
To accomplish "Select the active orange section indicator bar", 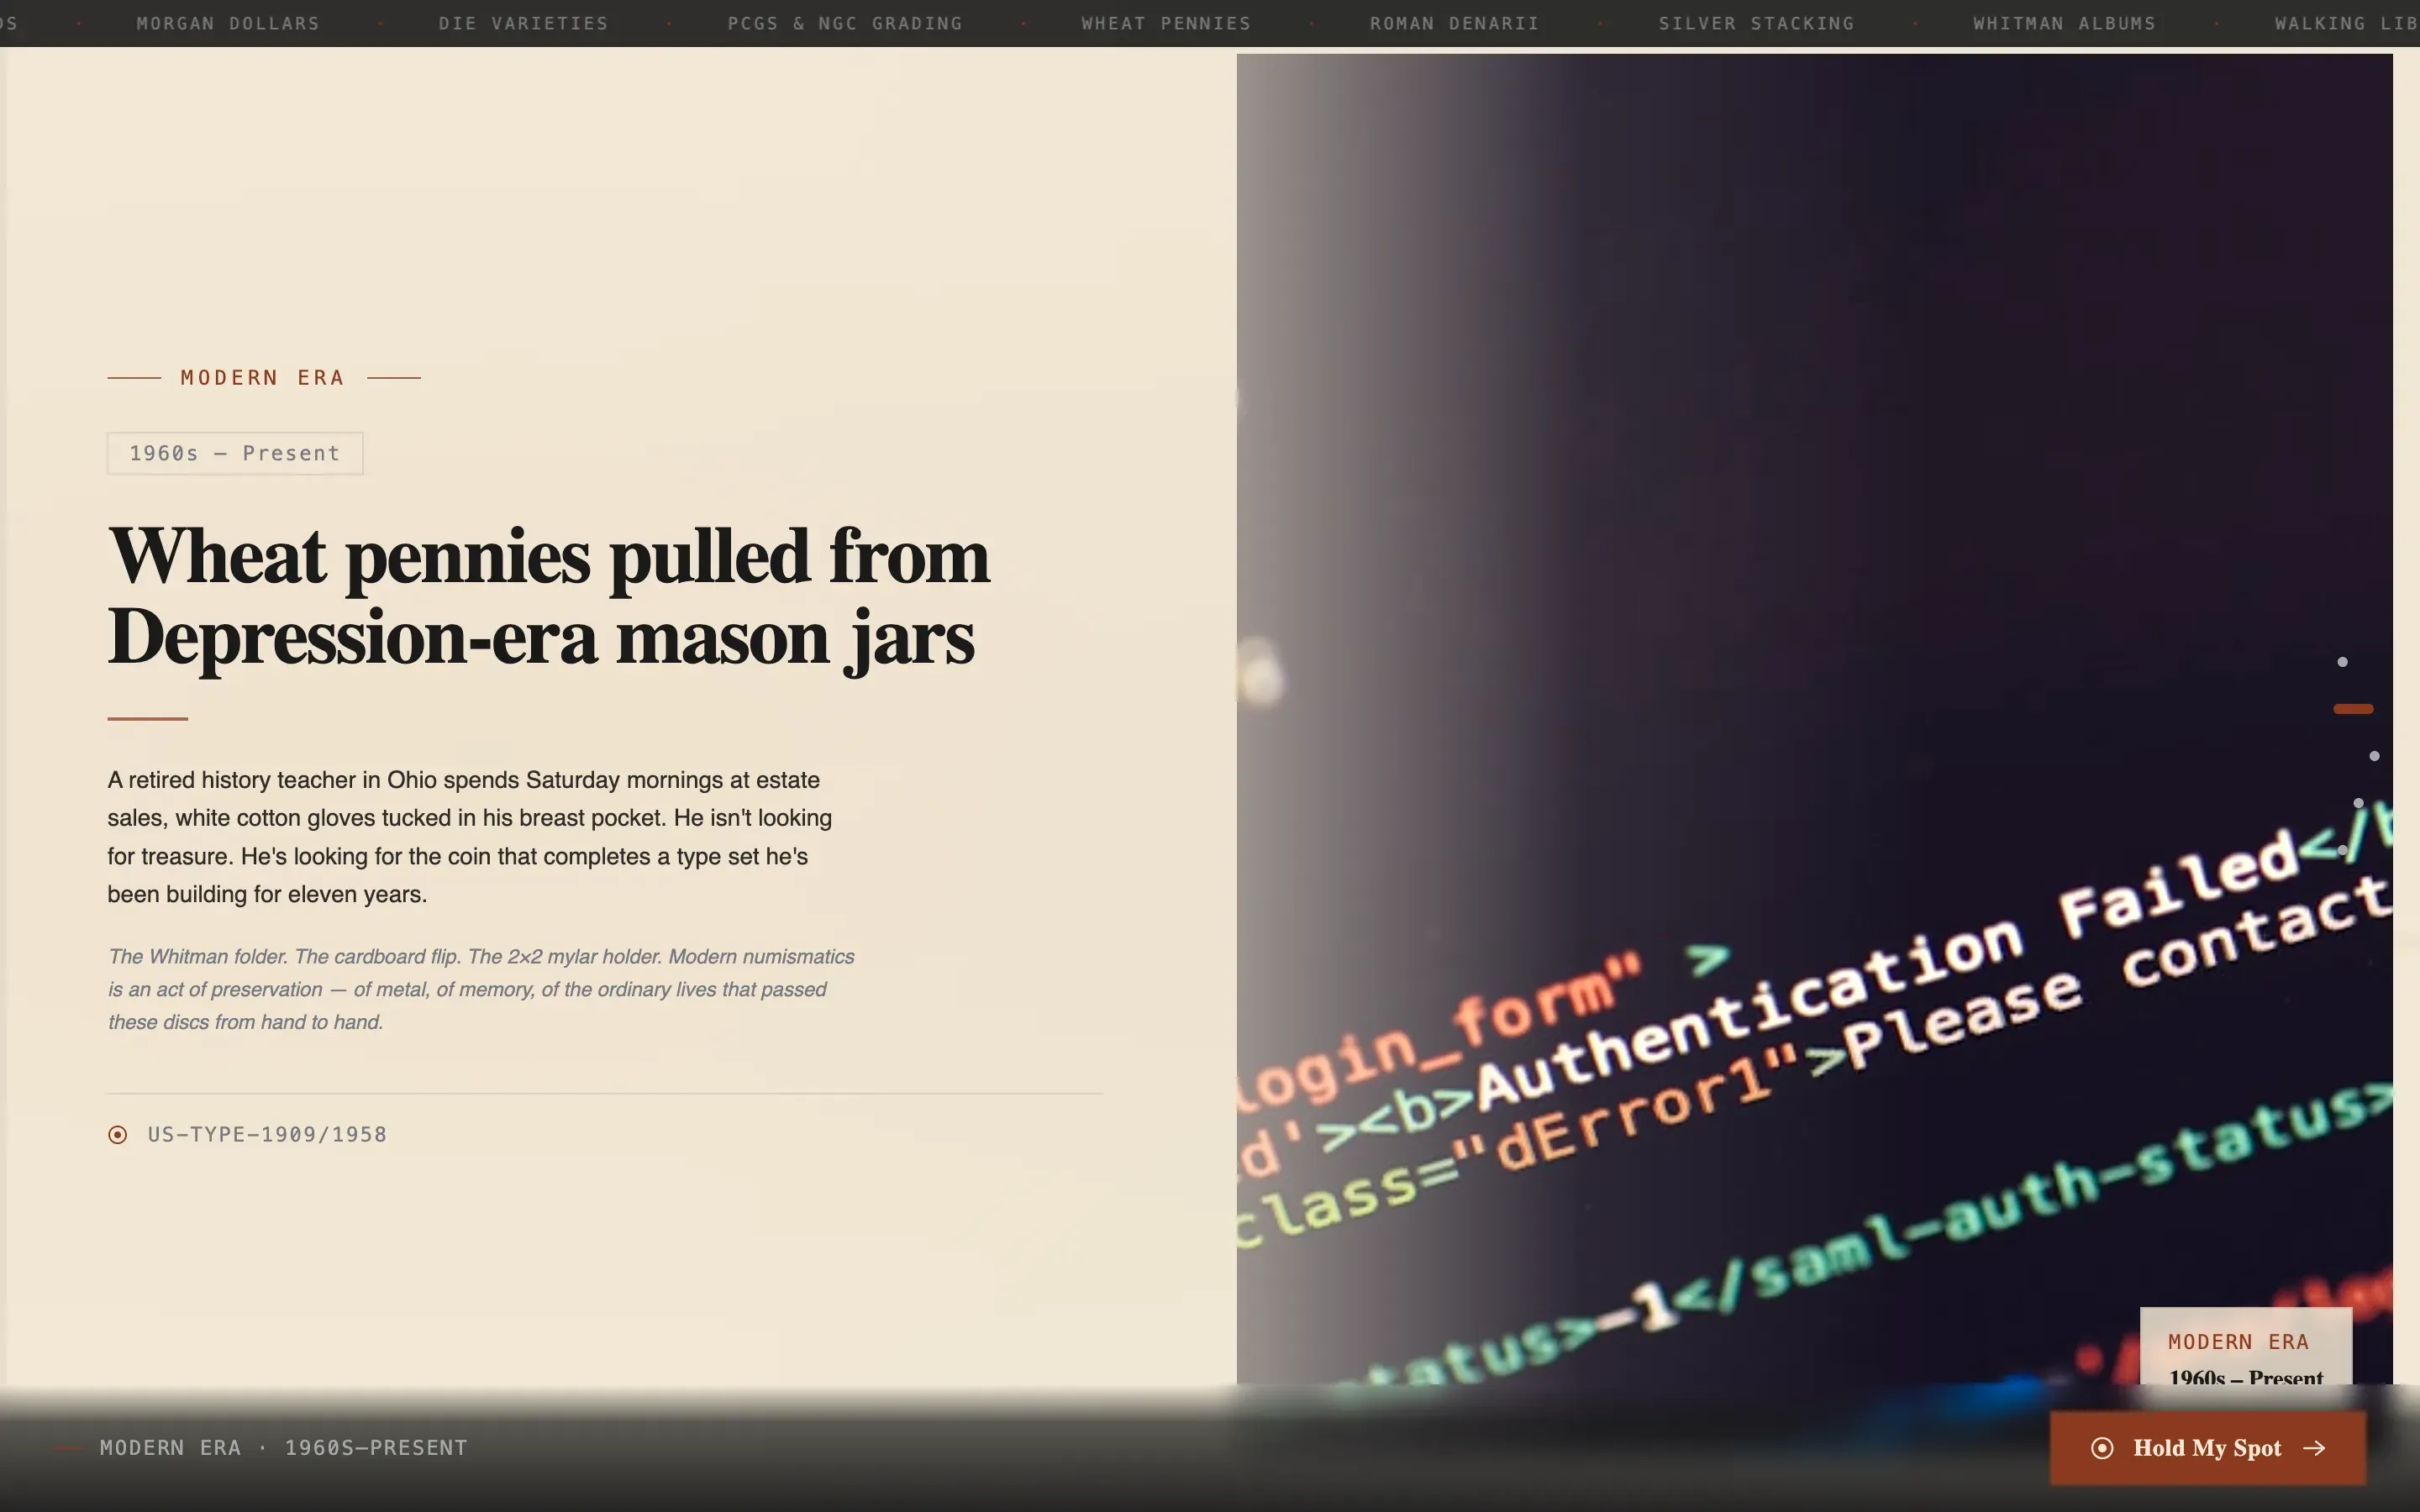I will click(x=2353, y=709).
